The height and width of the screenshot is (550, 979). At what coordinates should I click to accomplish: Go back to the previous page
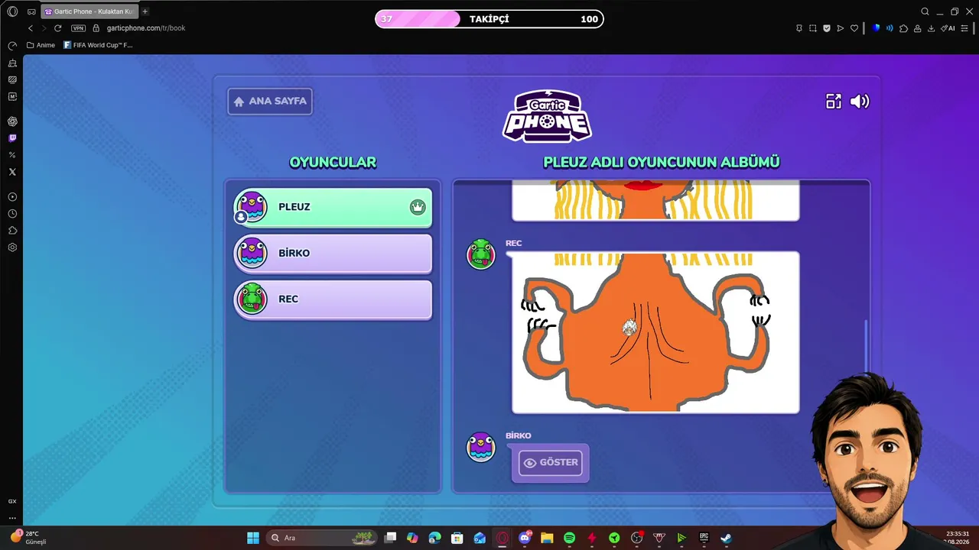pyautogui.click(x=31, y=28)
